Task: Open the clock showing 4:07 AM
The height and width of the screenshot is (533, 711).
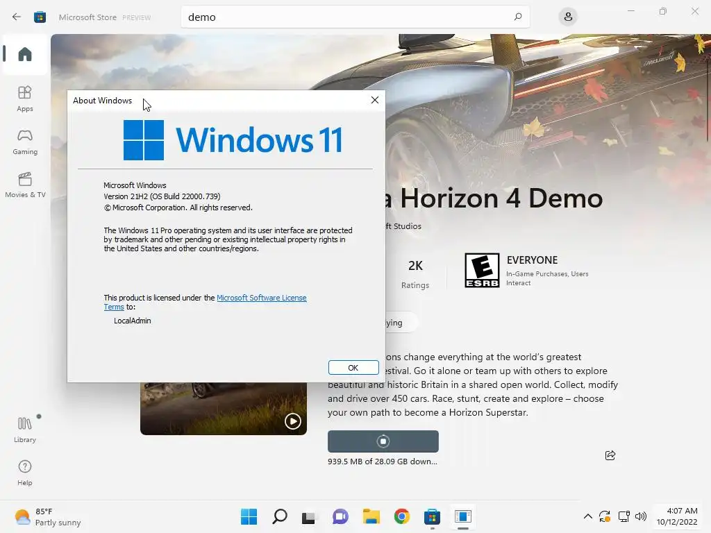Action: tap(677, 516)
